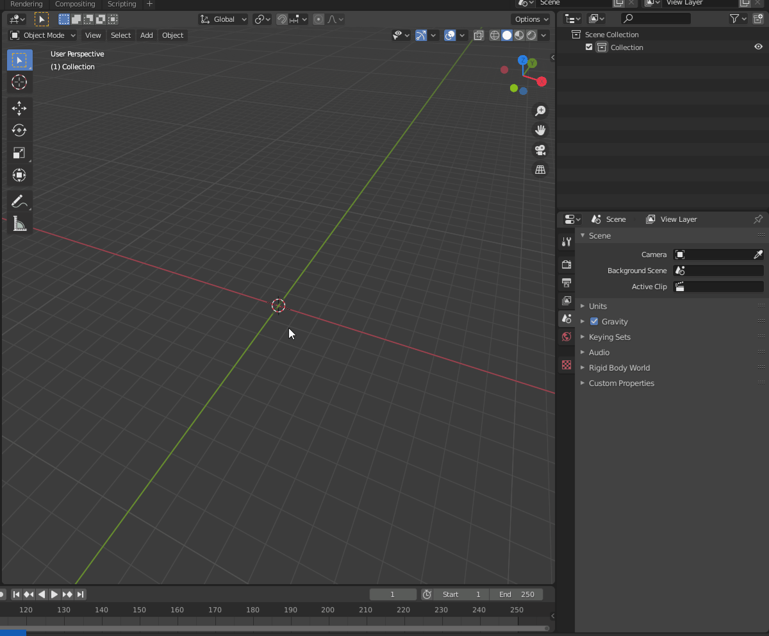769x636 pixels.
Task: Open Object Mode dropdown
Action: (42, 35)
